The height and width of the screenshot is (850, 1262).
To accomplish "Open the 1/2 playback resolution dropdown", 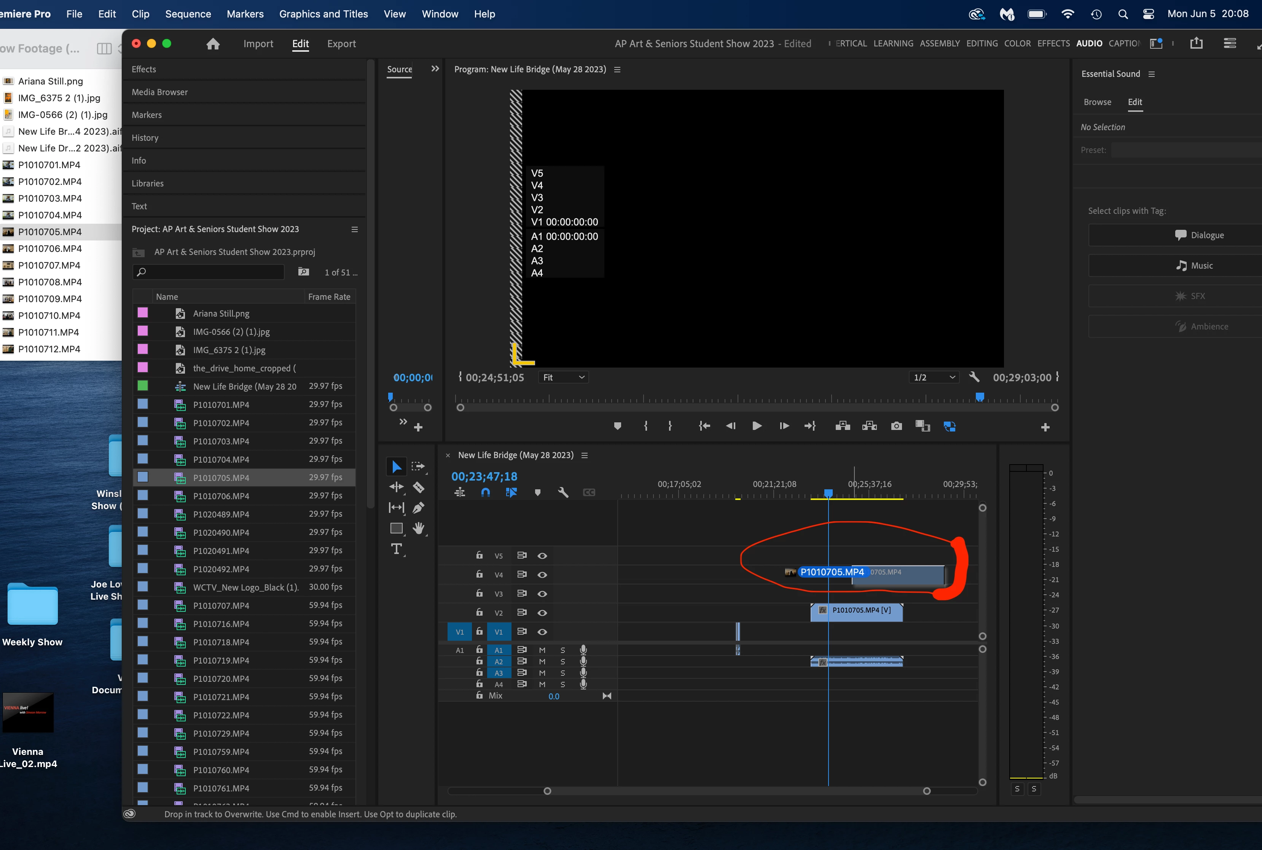I will click(934, 377).
